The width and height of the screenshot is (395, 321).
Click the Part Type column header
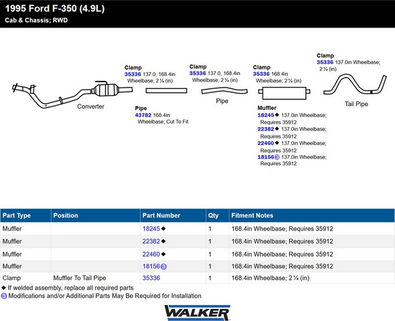tap(17, 215)
